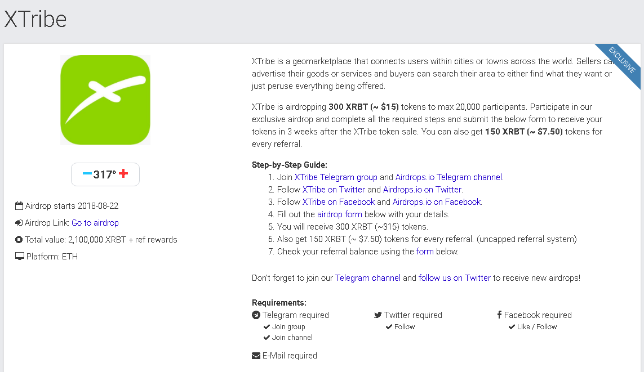Click the green XTribe logo image

[105, 100]
